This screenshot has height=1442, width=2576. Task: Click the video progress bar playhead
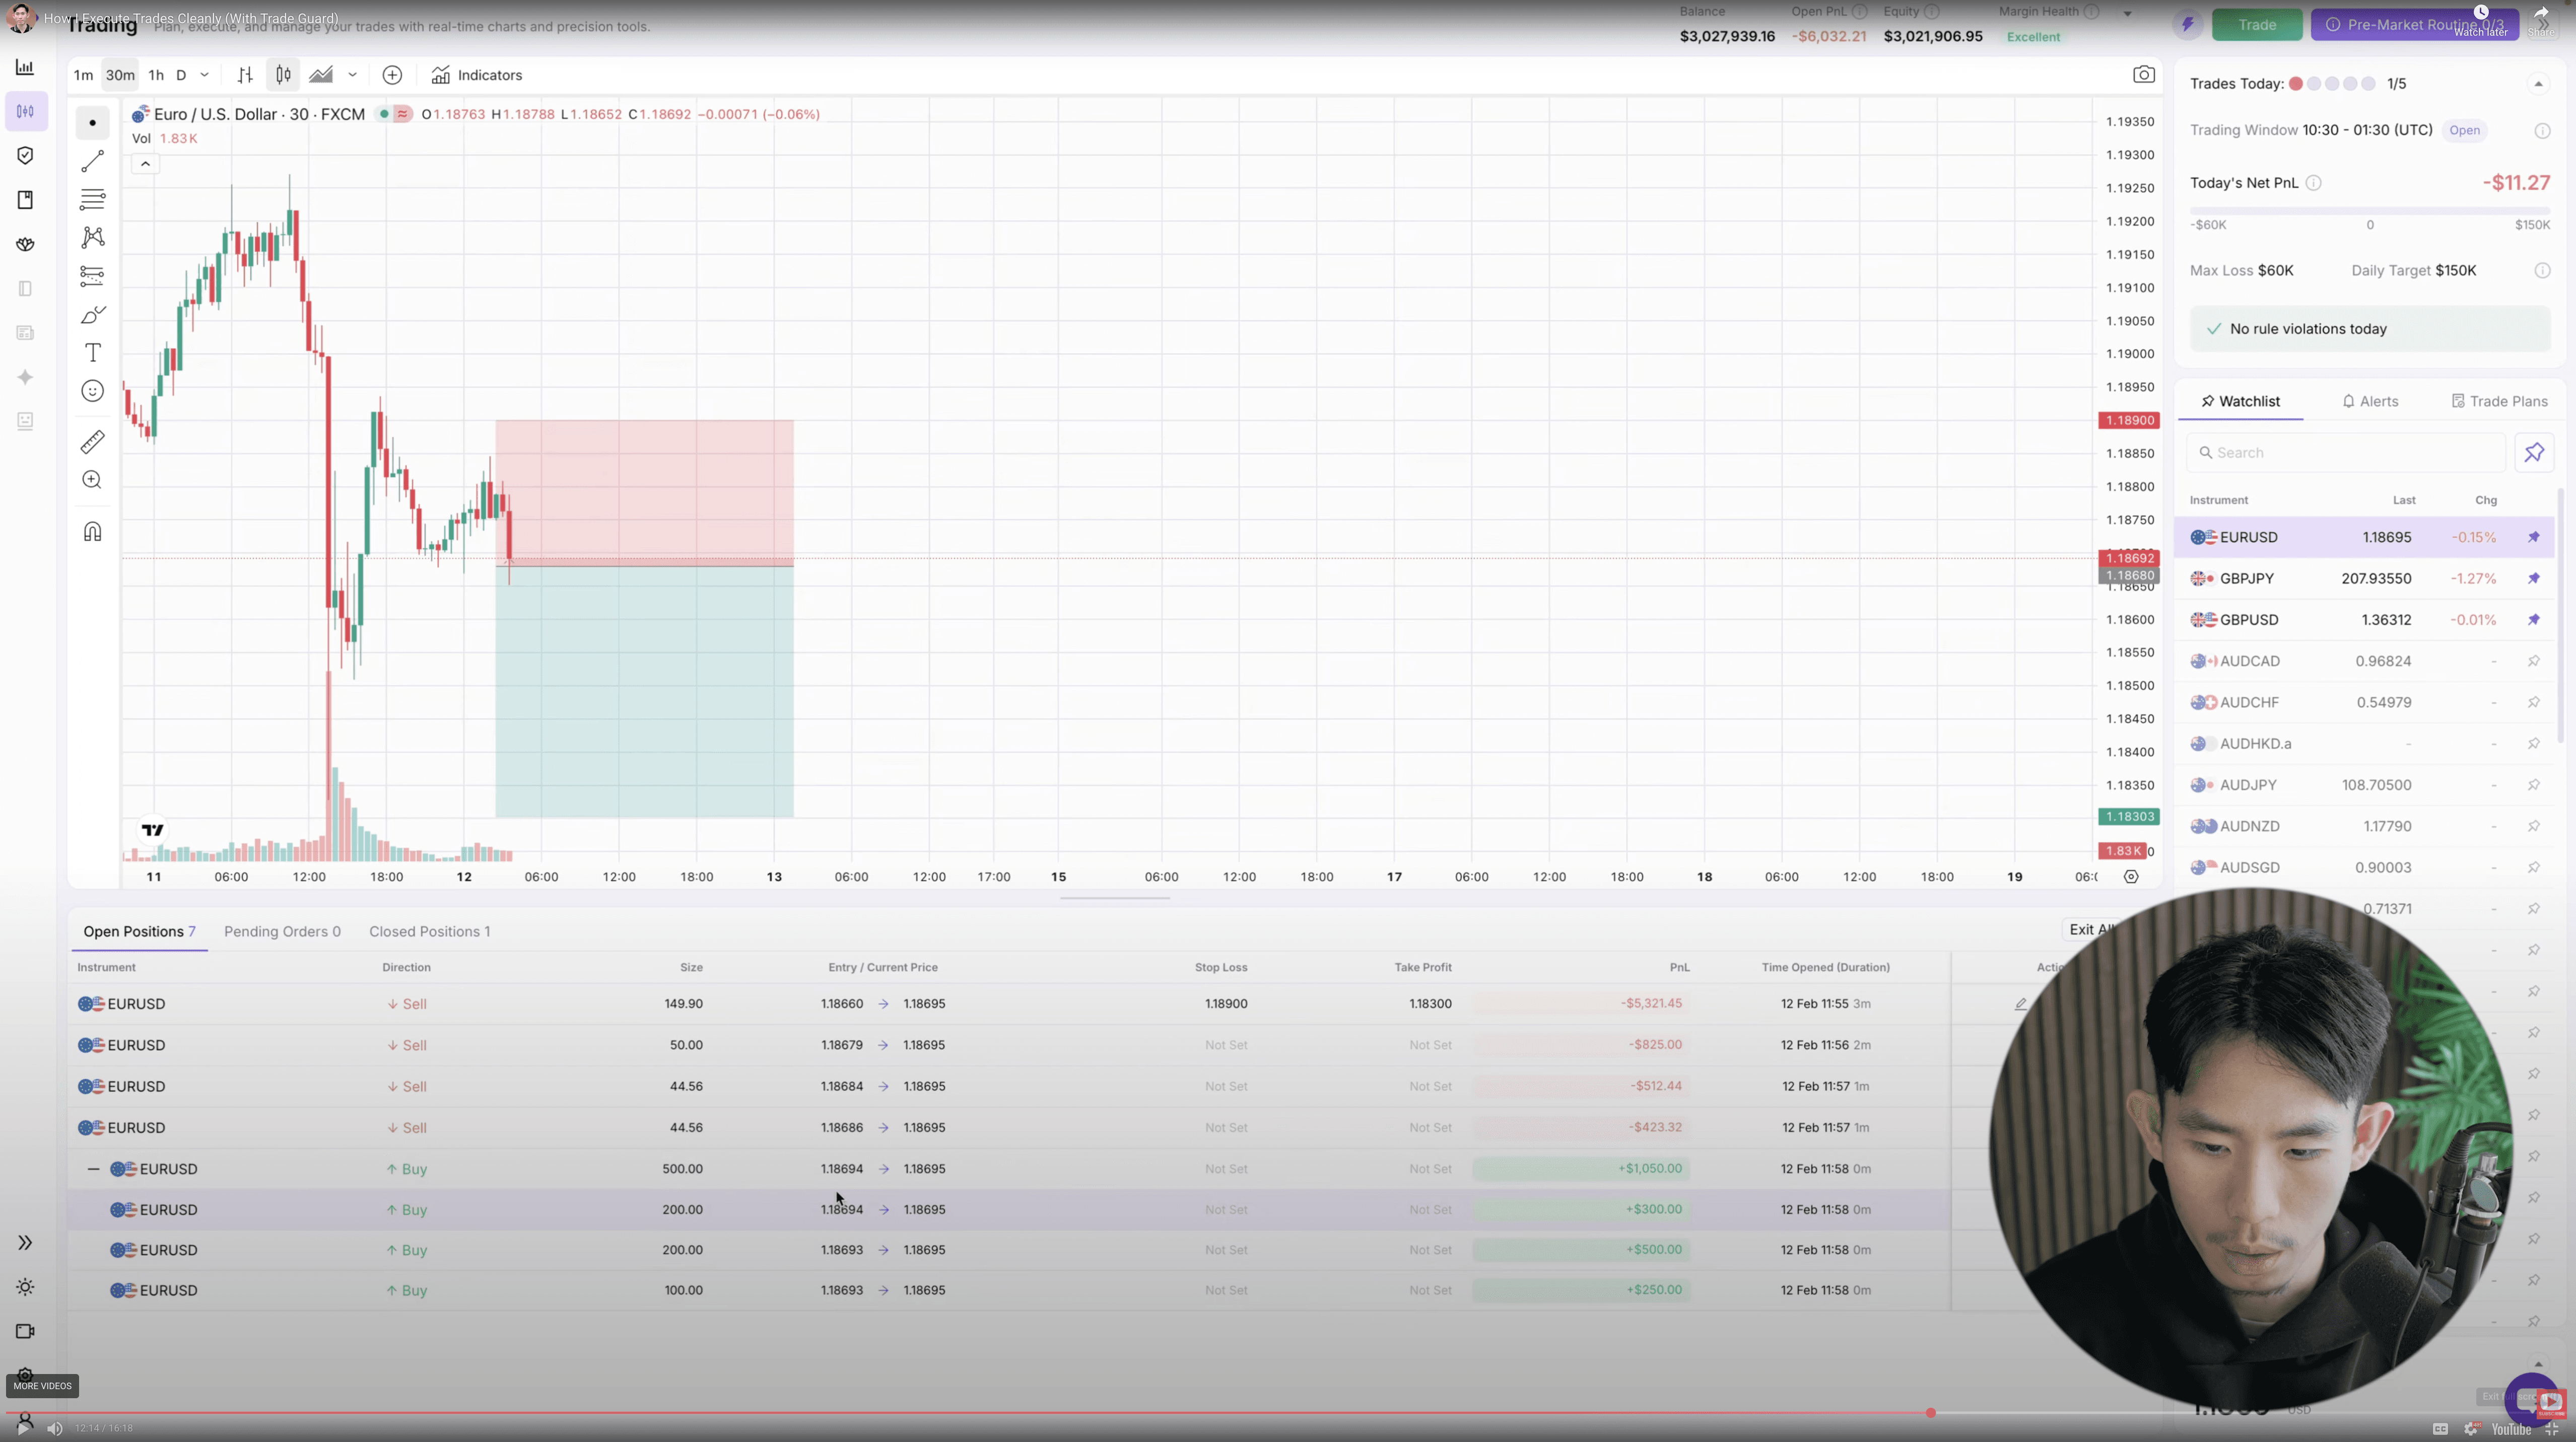coord(1930,1413)
